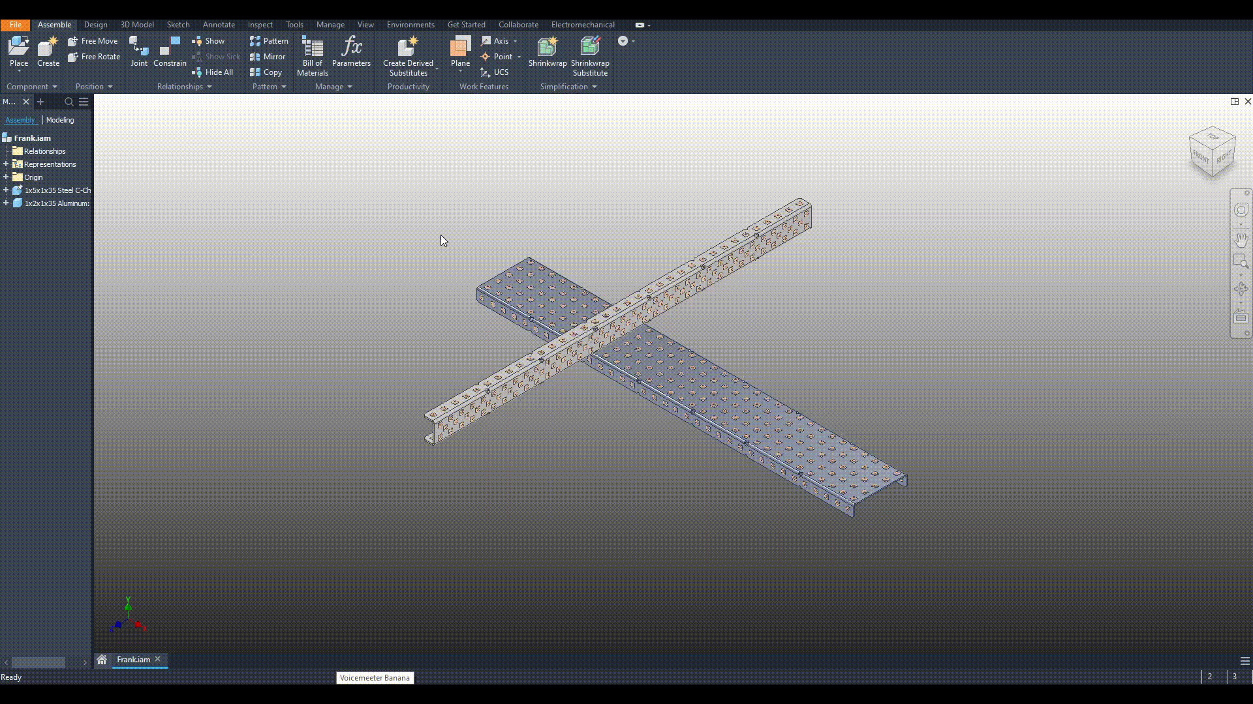Select the Joint tool

tap(139, 51)
